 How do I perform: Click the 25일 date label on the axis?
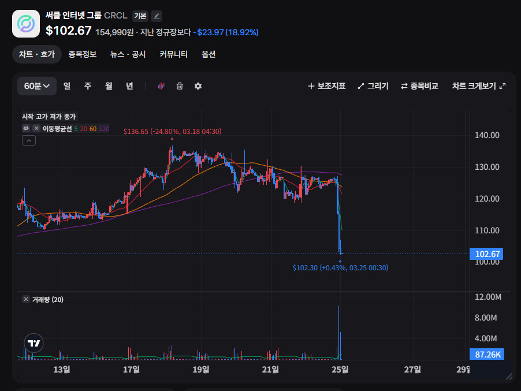pos(340,370)
